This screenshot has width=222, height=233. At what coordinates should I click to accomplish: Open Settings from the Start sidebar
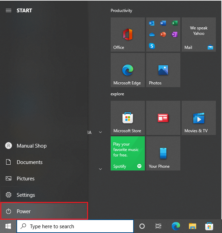(26, 195)
